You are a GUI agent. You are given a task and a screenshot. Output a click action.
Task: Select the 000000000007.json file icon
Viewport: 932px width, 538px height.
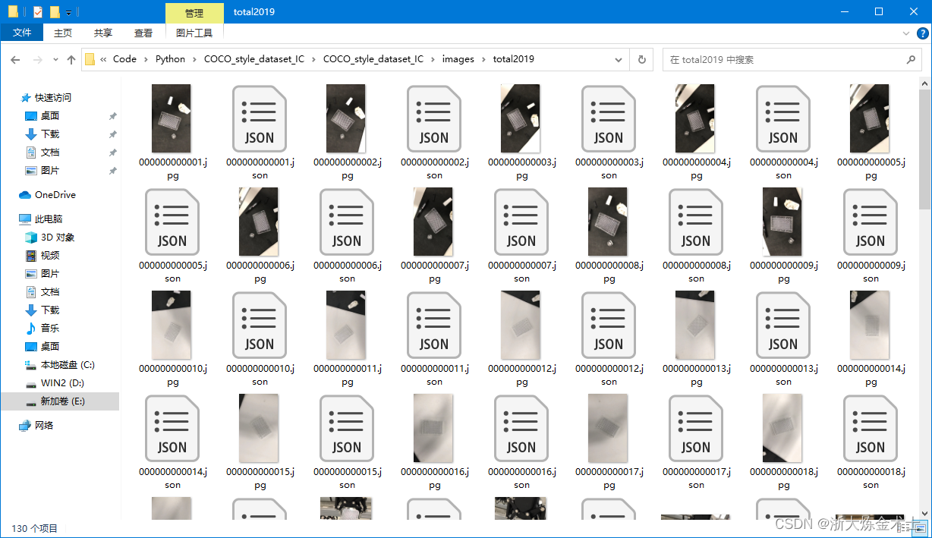[521, 222]
